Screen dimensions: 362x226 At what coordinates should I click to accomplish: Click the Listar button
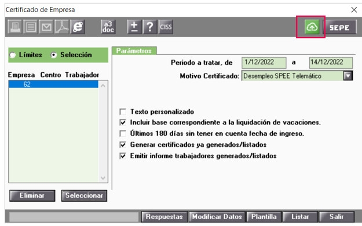(300, 217)
